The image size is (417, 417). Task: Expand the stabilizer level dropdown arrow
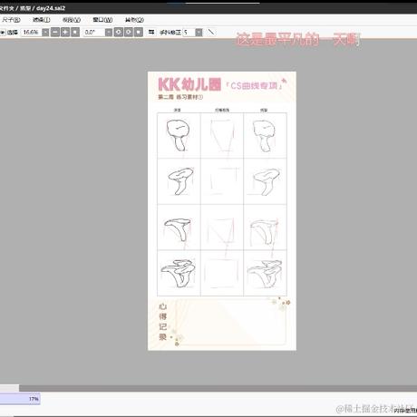click(x=199, y=32)
